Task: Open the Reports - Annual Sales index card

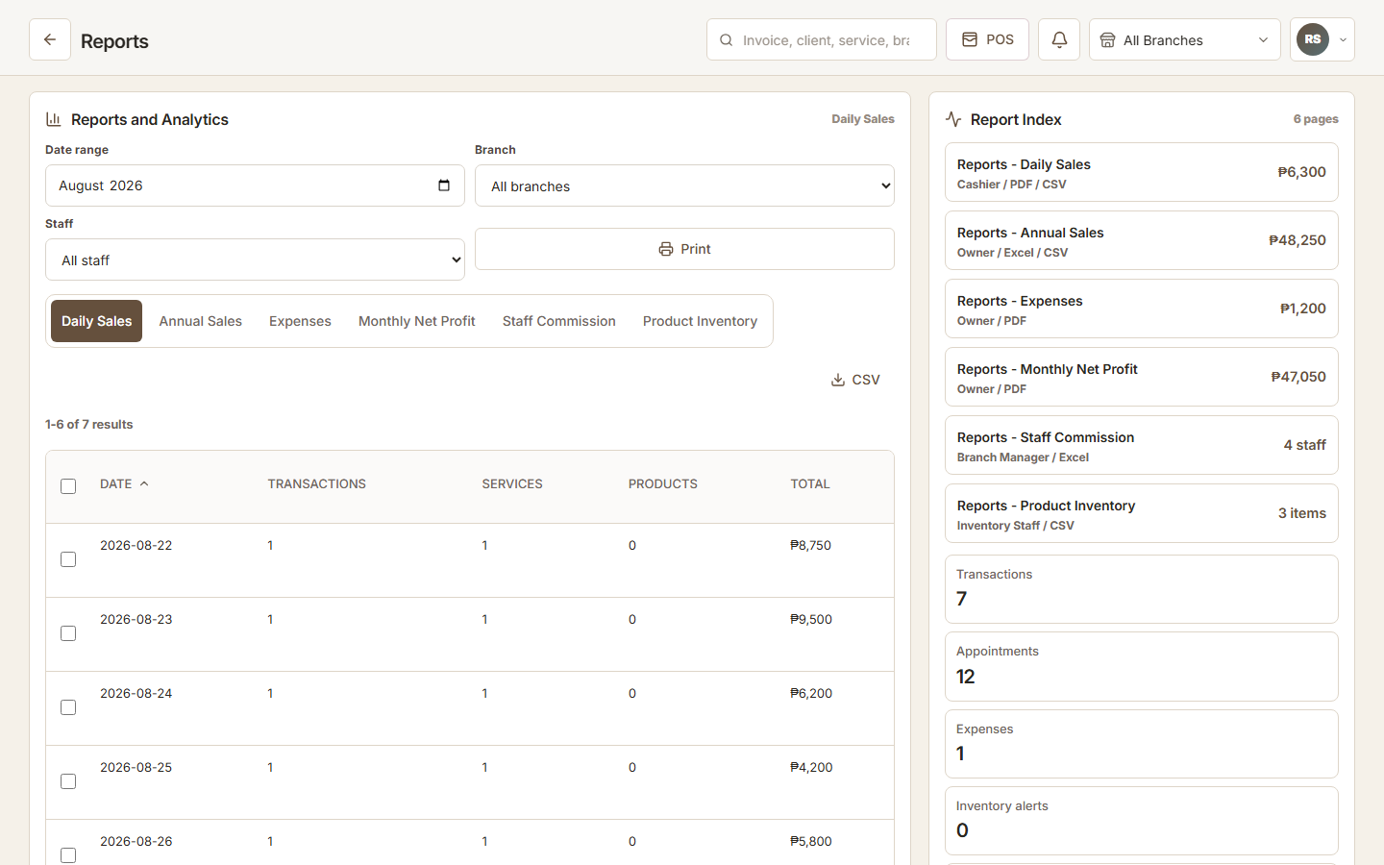Action: click(1142, 240)
